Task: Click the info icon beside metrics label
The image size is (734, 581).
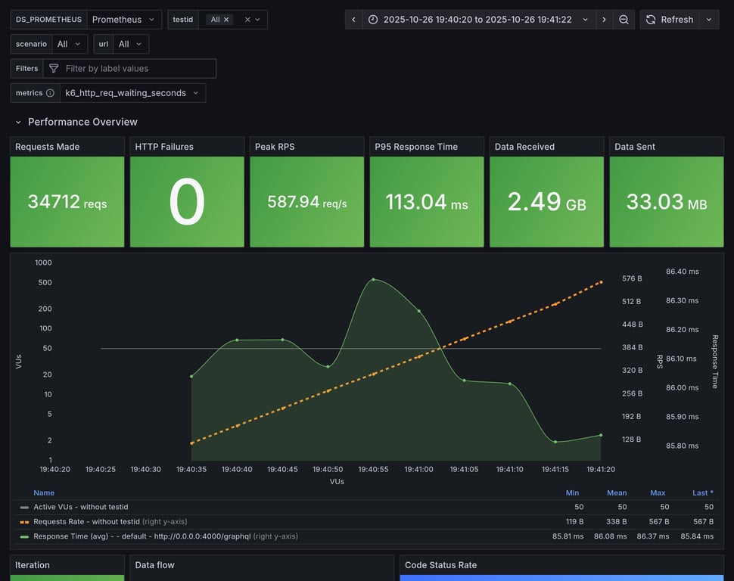Action: coord(50,93)
